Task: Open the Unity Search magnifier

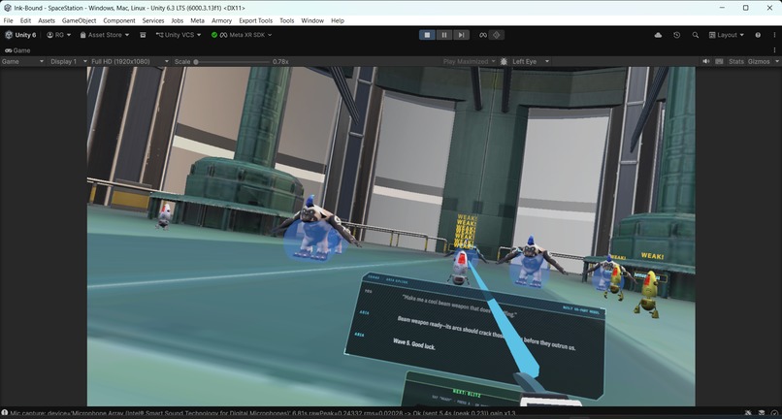Action: coord(696,35)
